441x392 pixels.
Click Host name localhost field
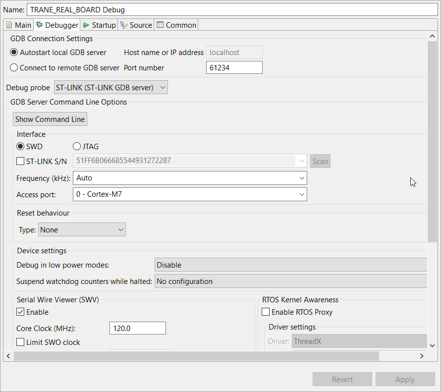click(x=234, y=53)
